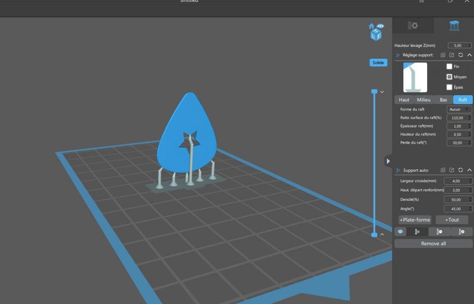Click the Remove all button

pyautogui.click(x=433, y=243)
